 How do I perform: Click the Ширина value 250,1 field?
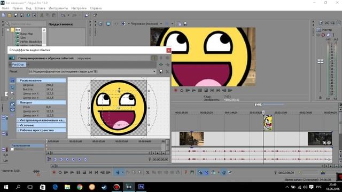pyautogui.click(x=50, y=85)
